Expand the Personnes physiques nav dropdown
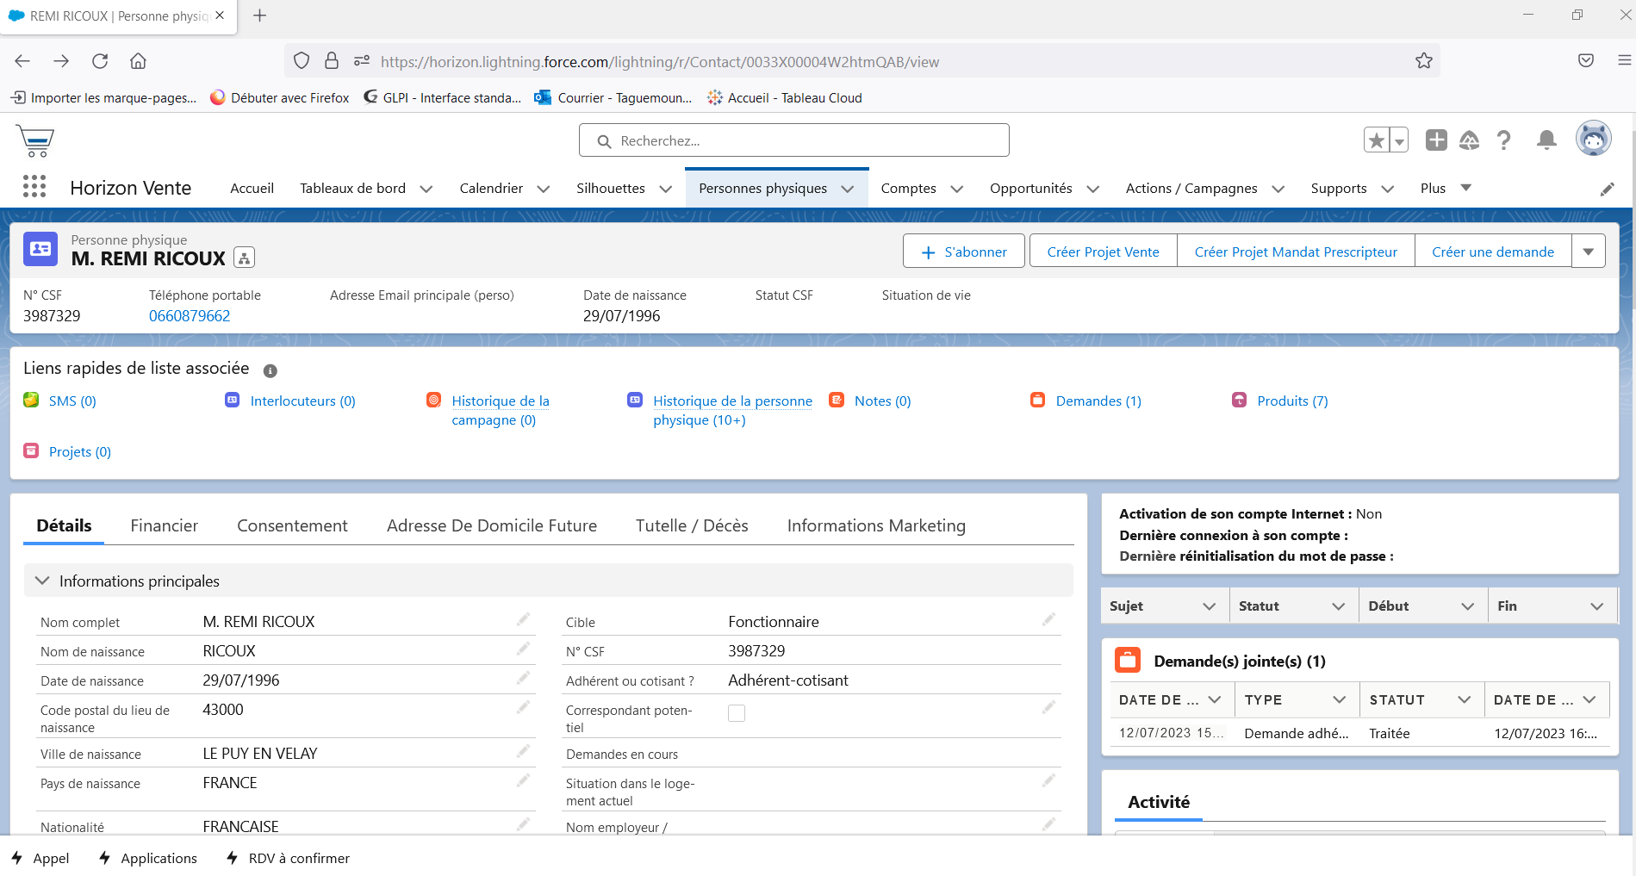This screenshot has height=876, width=1636. [848, 189]
